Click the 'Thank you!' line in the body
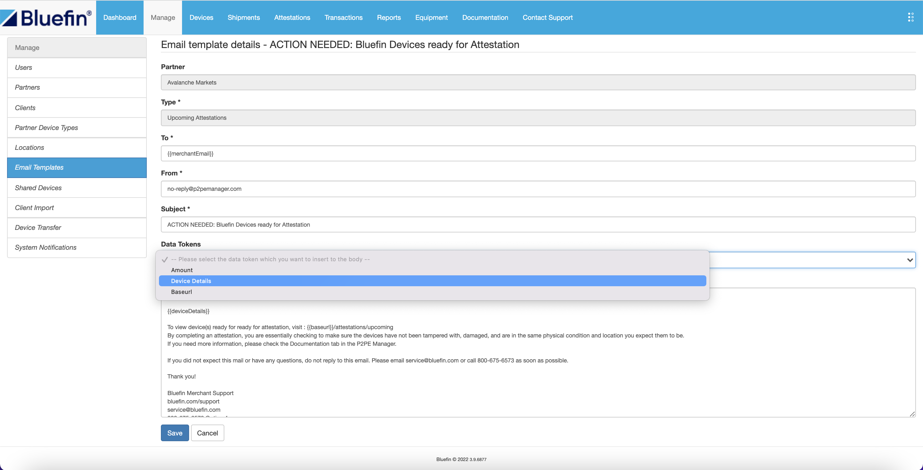This screenshot has height=470, width=923. (x=182, y=377)
